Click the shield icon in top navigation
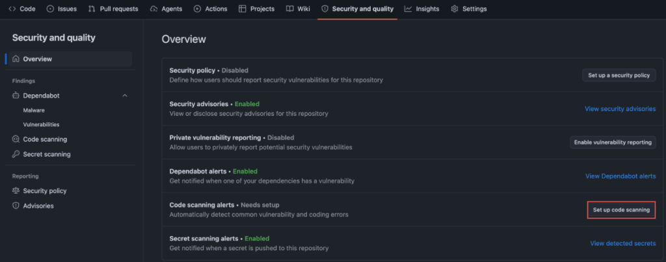 (x=325, y=8)
